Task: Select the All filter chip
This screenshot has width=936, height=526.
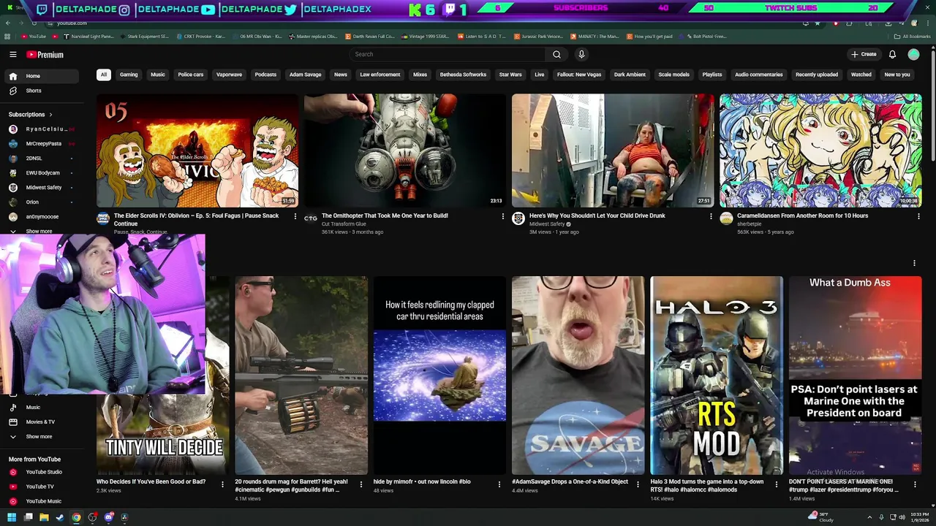Action: click(x=104, y=75)
